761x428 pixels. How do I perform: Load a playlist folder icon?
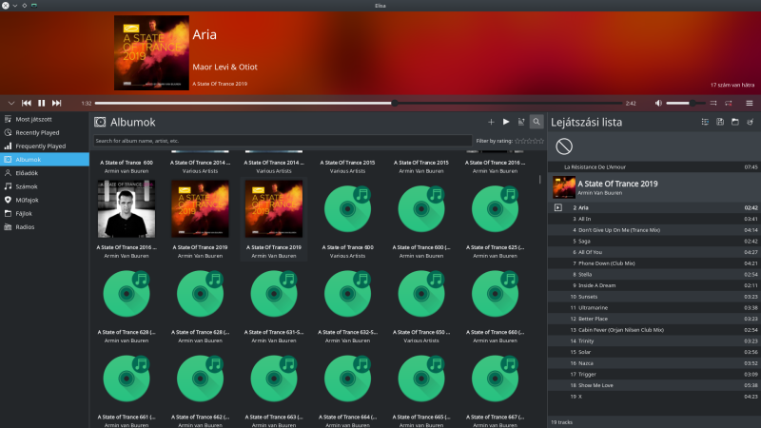click(734, 122)
